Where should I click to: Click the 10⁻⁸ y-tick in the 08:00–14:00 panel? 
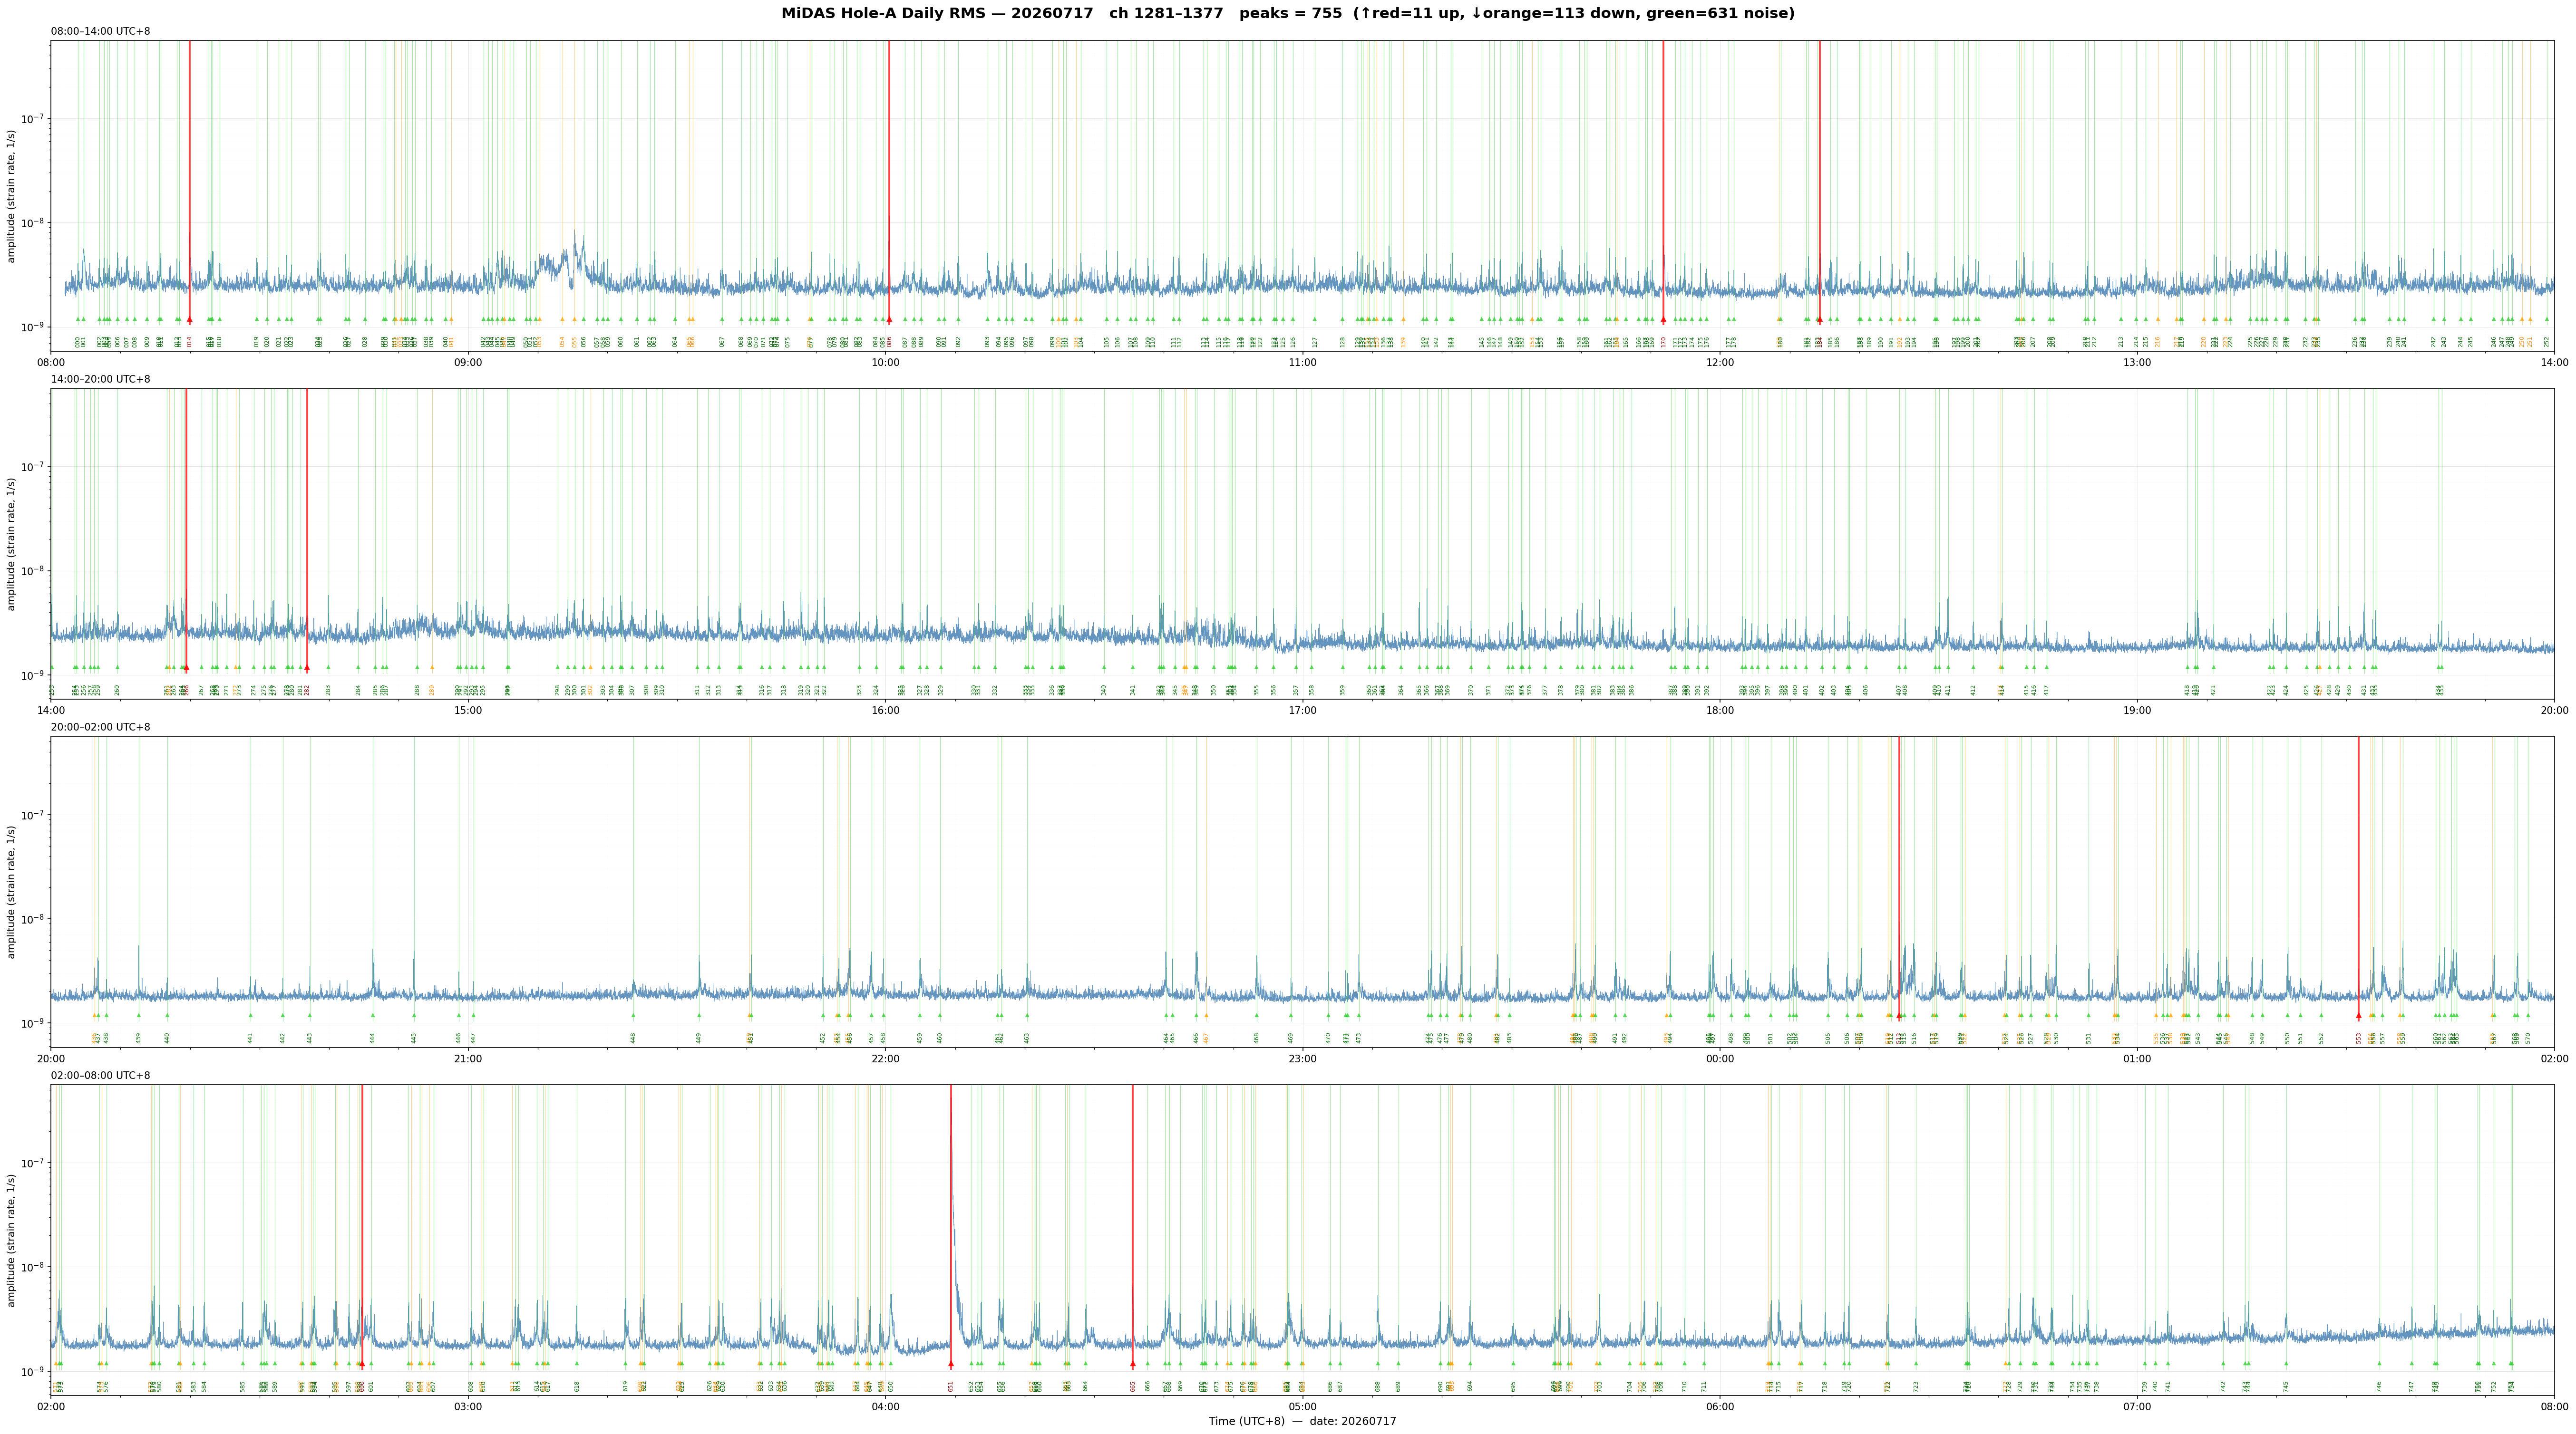pos(33,223)
